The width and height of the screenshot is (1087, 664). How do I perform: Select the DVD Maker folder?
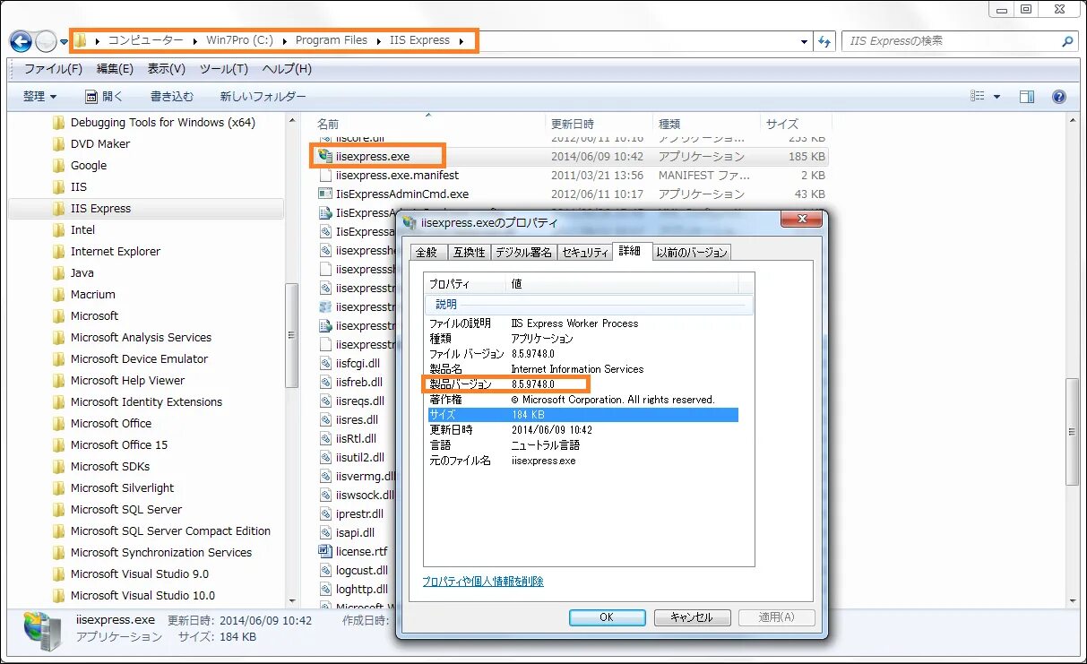(x=99, y=144)
